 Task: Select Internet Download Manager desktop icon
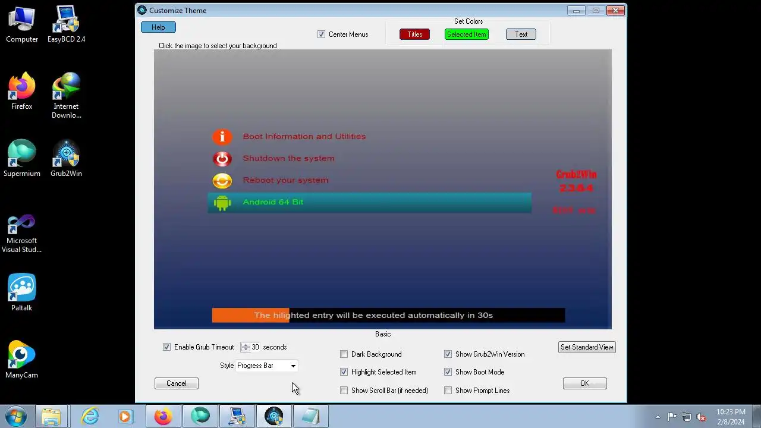(66, 96)
